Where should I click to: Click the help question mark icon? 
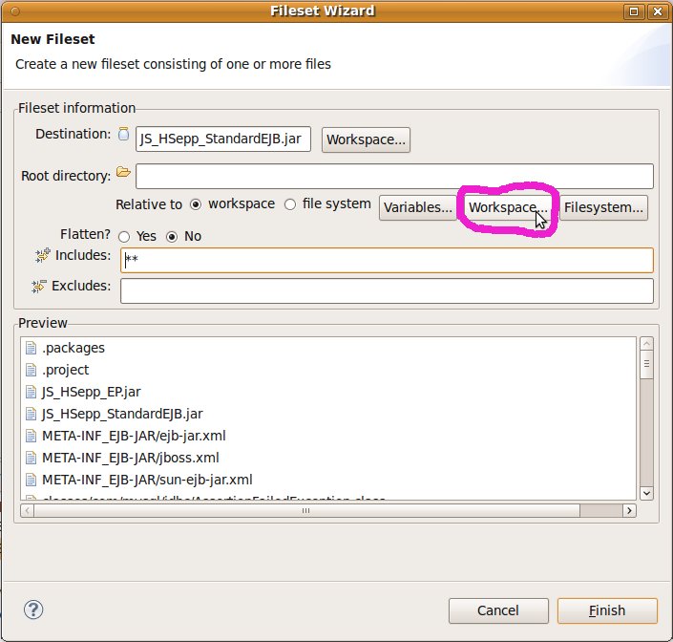34,610
